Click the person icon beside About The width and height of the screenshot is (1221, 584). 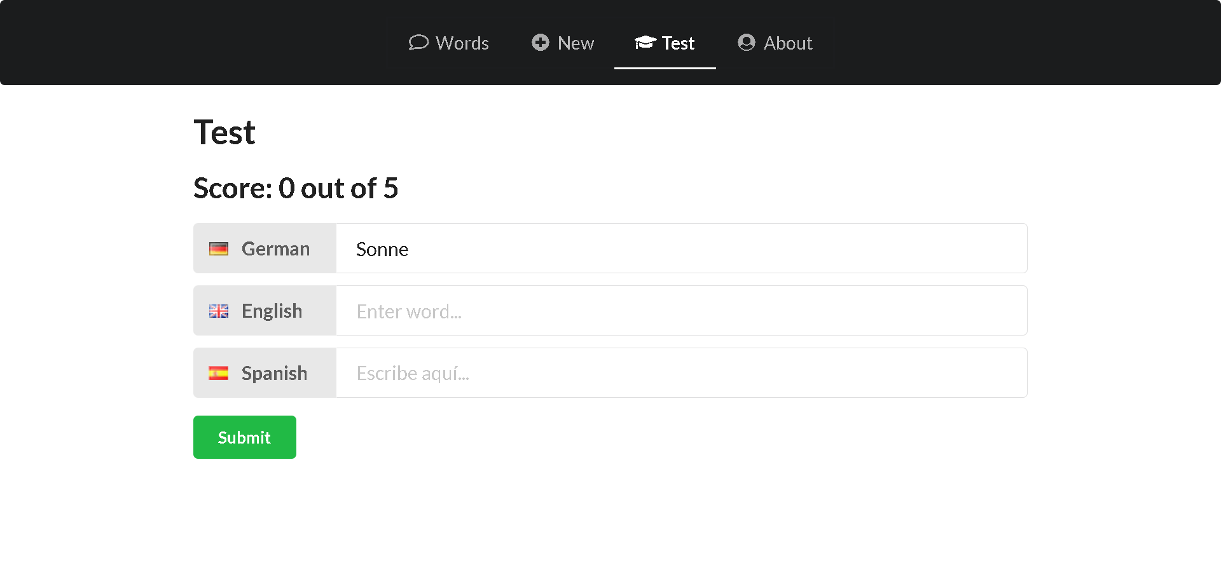tap(745, 43)
